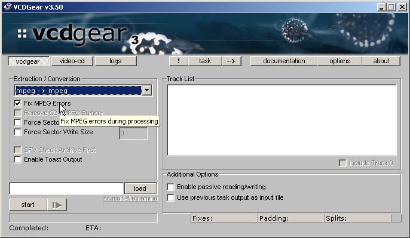
Task: Switch to the vcdgear tab
Action: (x=28, y=61)
